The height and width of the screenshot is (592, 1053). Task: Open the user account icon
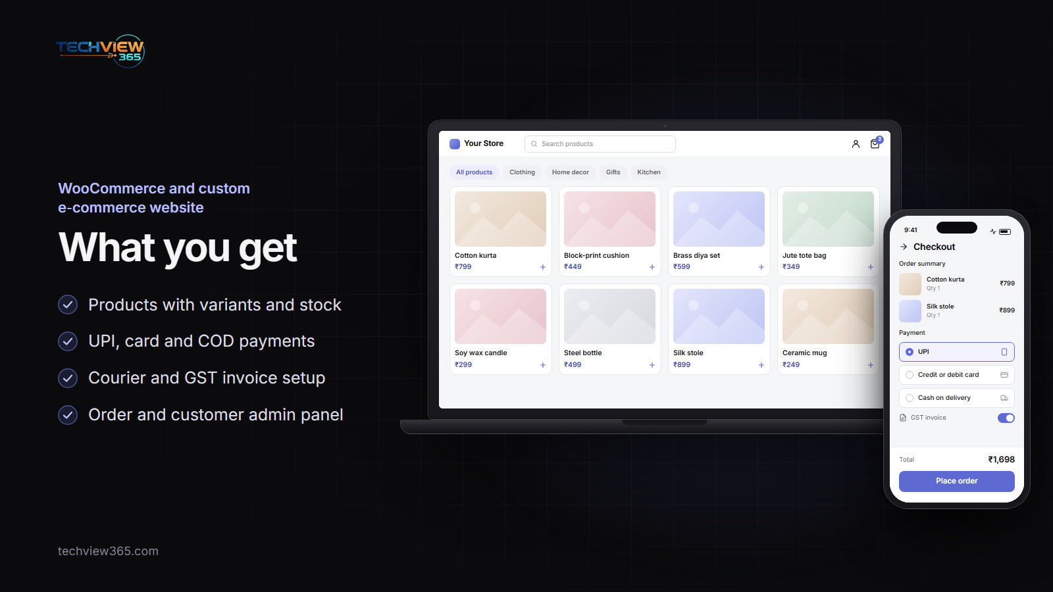coord(856,143)
